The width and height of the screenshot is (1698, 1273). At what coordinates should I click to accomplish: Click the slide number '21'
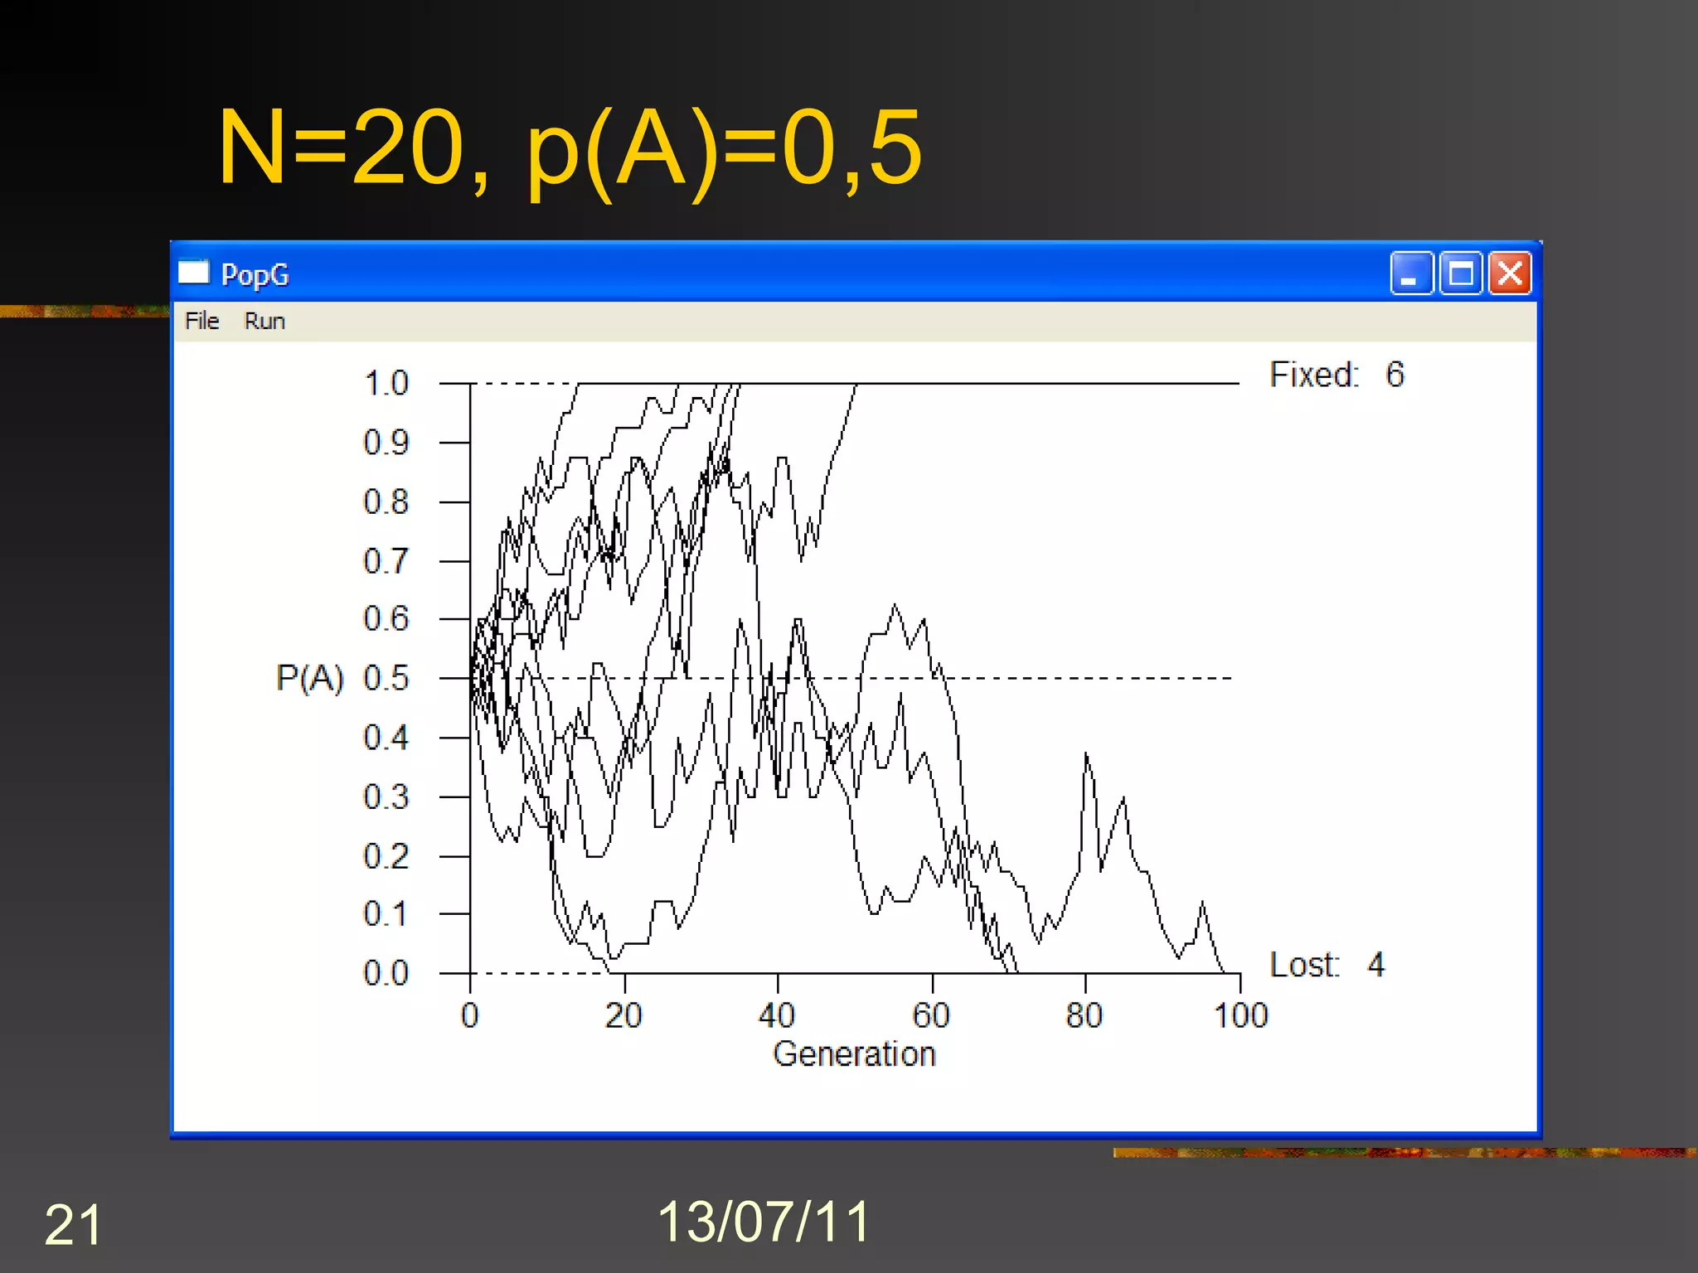point(73,1224)
